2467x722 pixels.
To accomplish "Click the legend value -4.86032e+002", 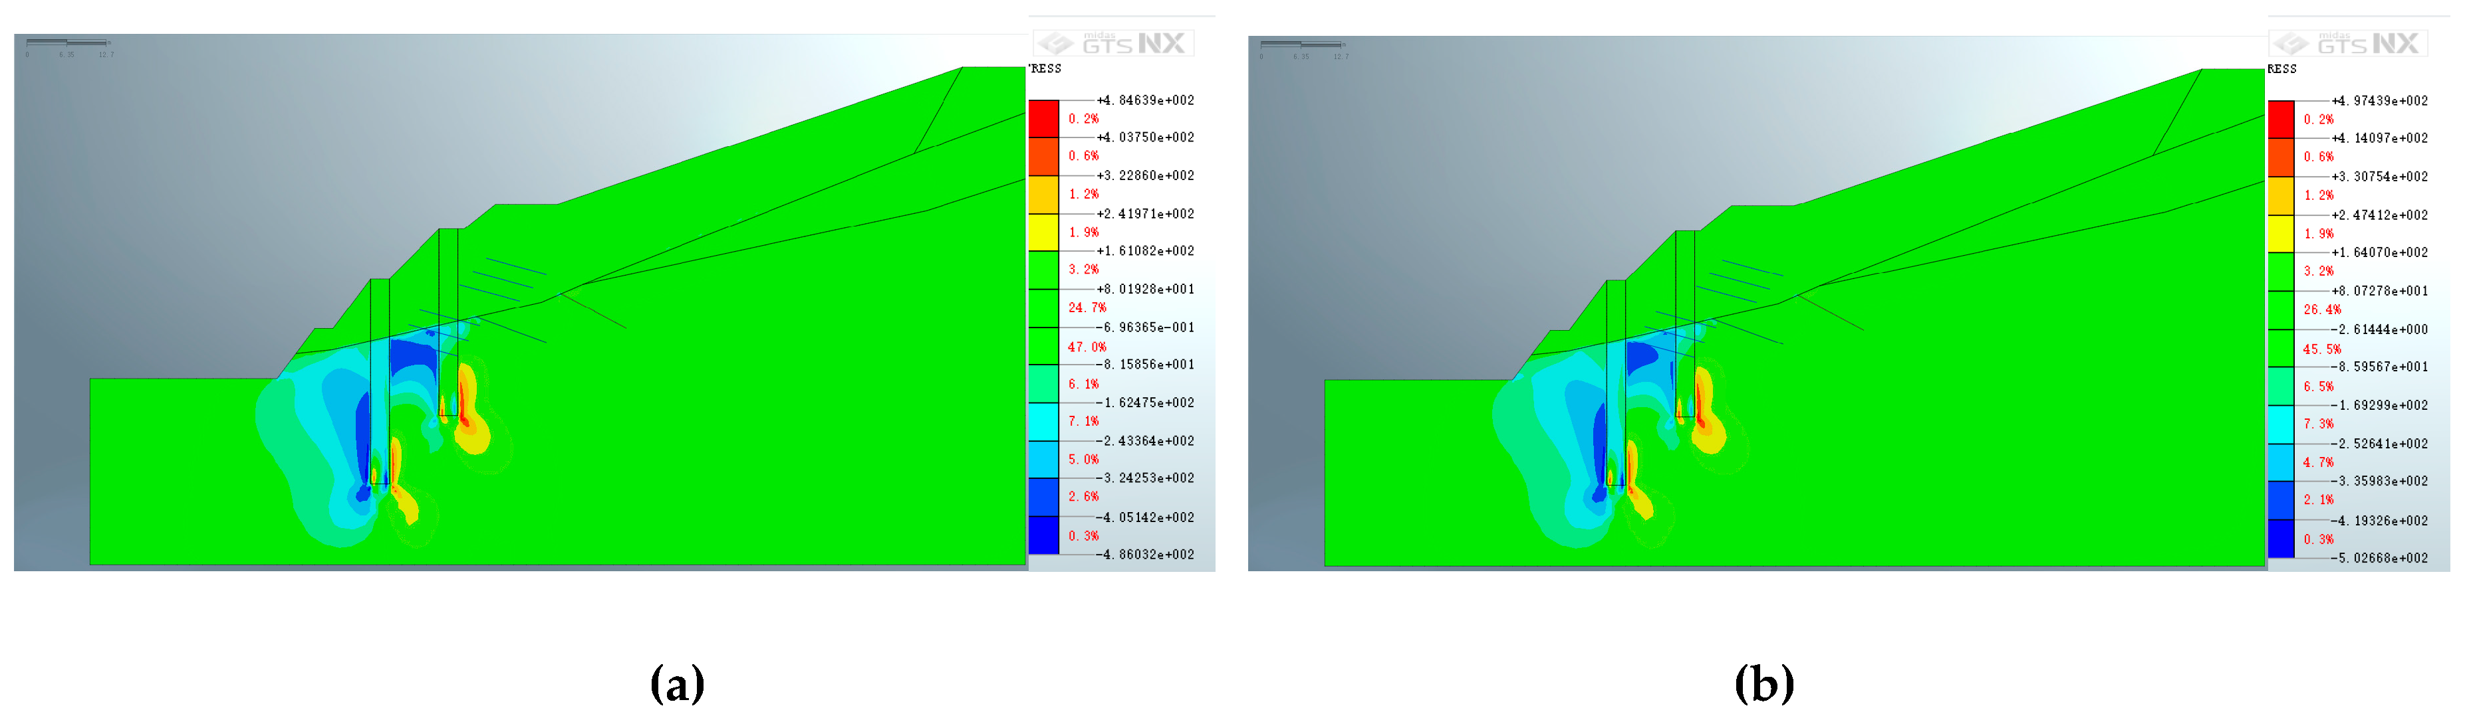I will [1145, 555].
